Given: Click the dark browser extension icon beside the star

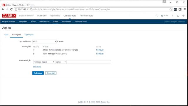Looking at the screenshot, I should (x=175, y=9).
